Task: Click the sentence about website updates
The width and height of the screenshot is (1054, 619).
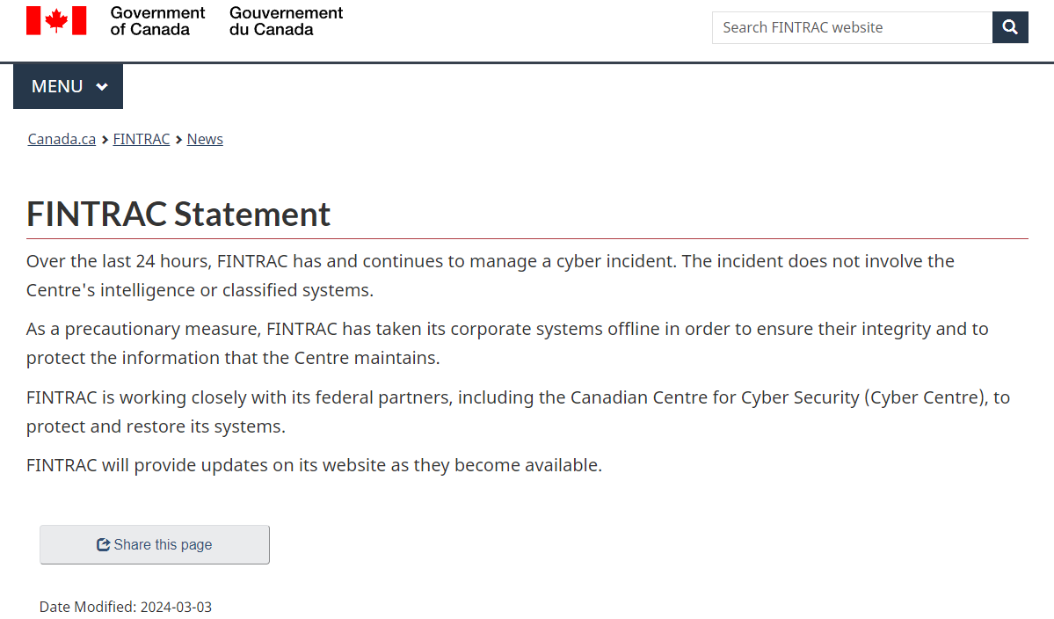Action: coord(314,465)
